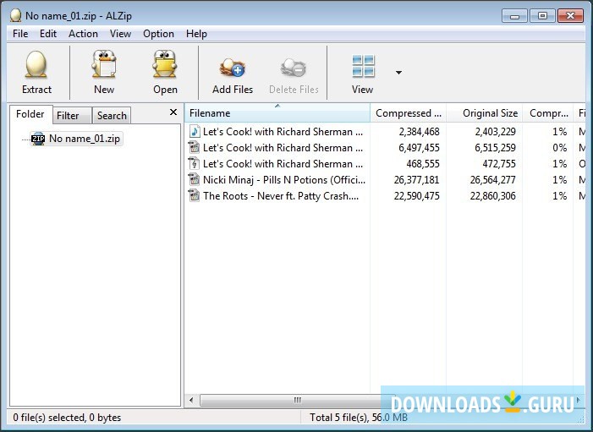Click the Open archive penguin icon
Viewport: 593px width, 432px height.
click(x=165, y=64)
